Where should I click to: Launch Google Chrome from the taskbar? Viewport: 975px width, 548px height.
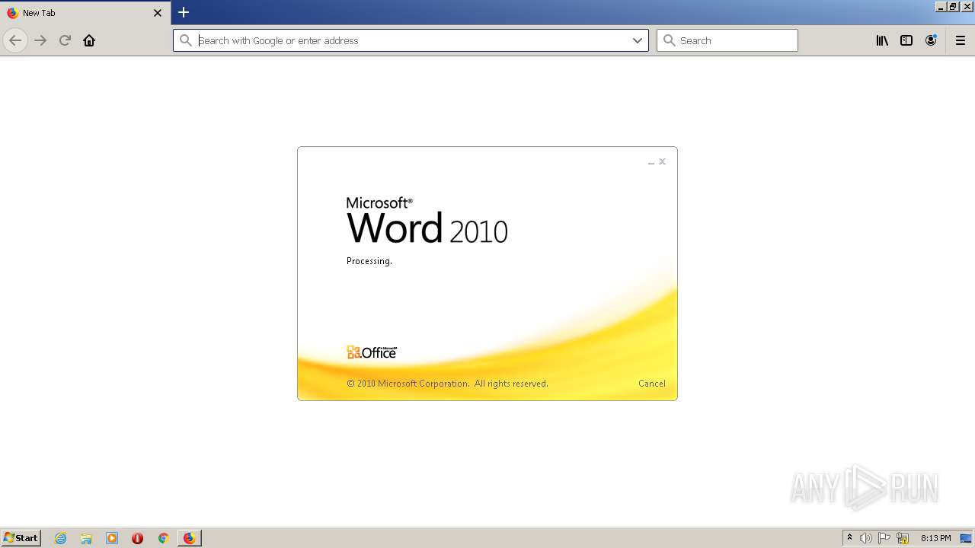[163, 538]
